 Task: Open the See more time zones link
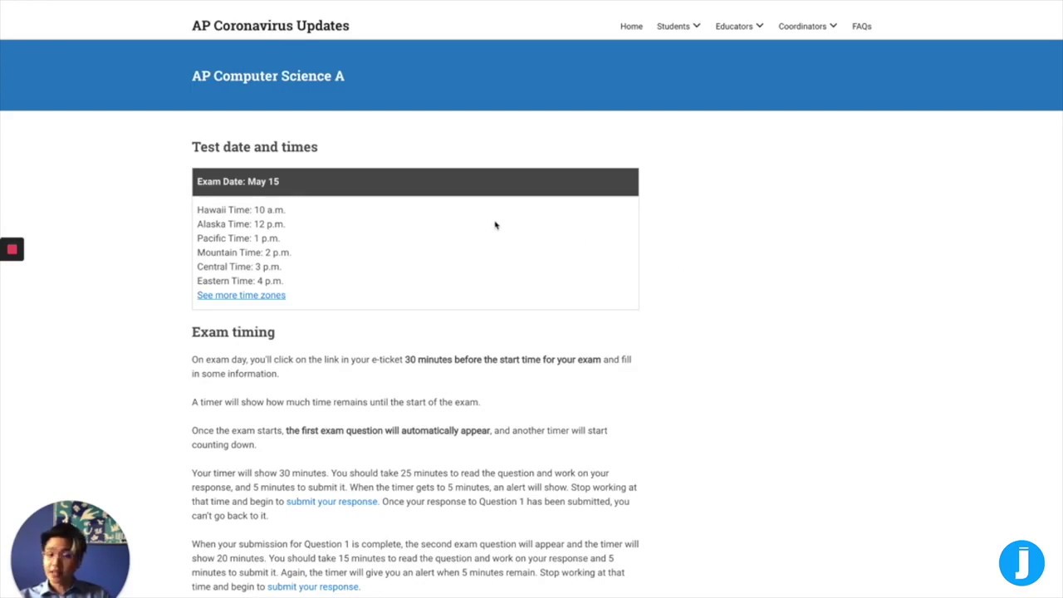(x=241, y=295)
